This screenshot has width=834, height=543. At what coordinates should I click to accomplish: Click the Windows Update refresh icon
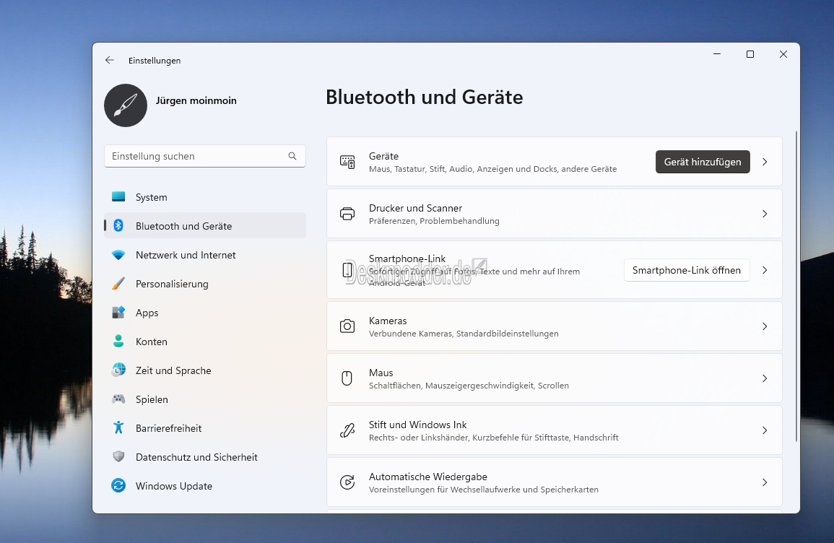118,485
